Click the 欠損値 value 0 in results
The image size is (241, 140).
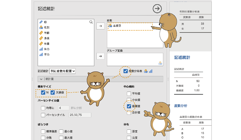pos(199,86)
